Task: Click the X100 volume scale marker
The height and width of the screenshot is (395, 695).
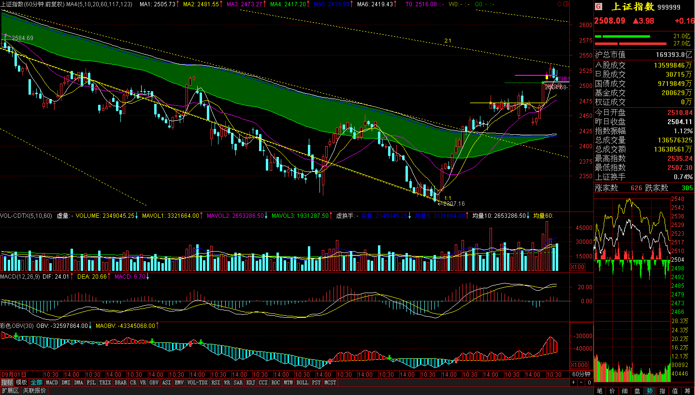Action: pyautogui.click(x=578, y=267)
